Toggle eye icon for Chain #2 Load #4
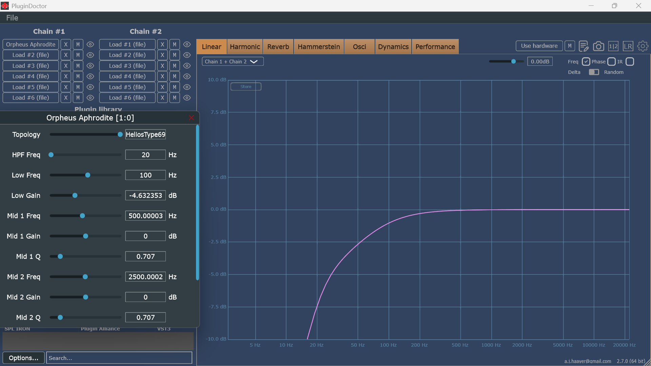Viewport: 651px width, 366px height. (187, 76)
